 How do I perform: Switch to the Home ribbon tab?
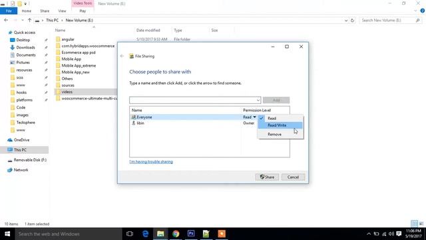27,11
